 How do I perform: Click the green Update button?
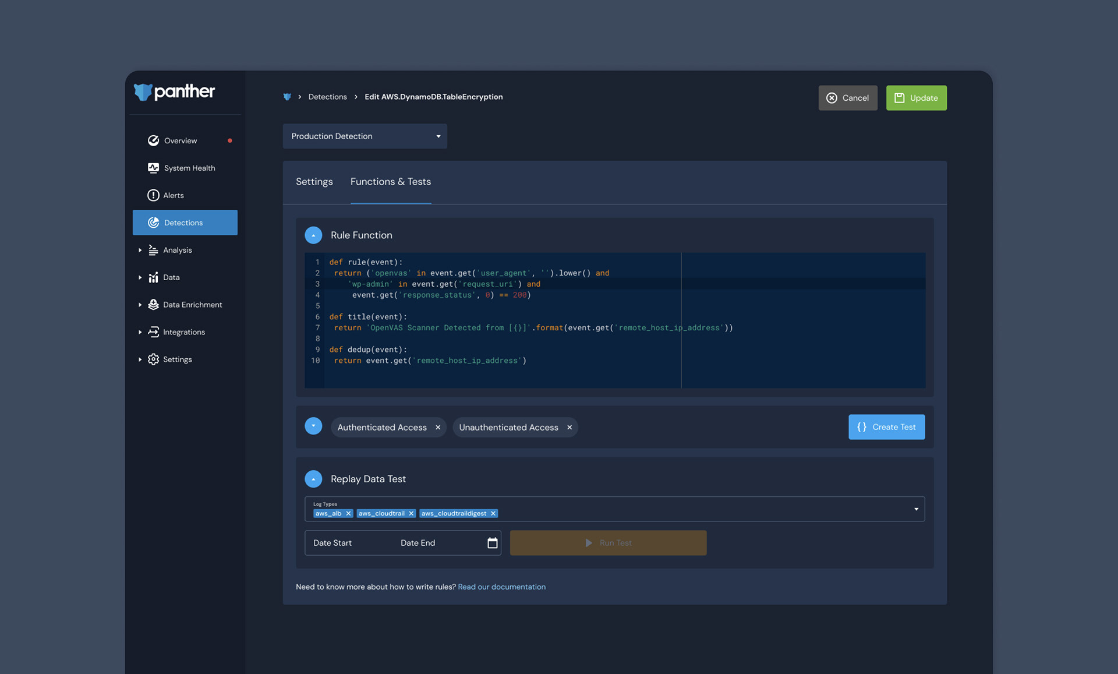click(916, 98)
